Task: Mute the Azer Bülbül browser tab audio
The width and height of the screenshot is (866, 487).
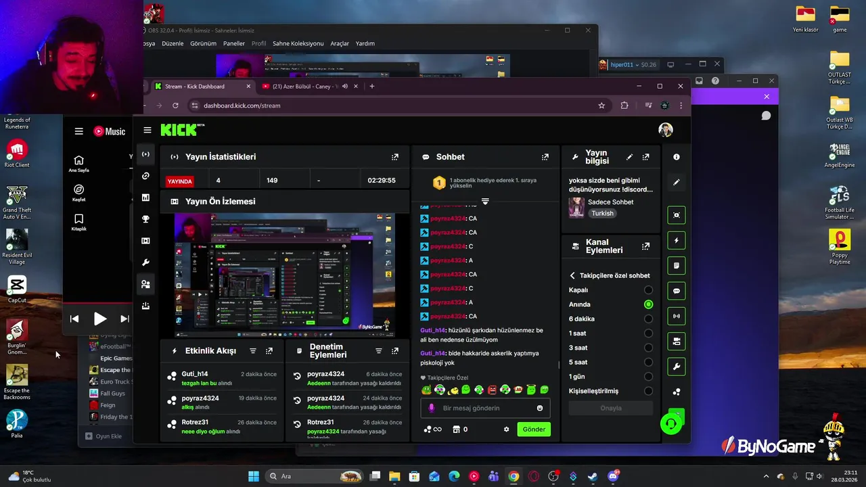Action: coord(345,86)
